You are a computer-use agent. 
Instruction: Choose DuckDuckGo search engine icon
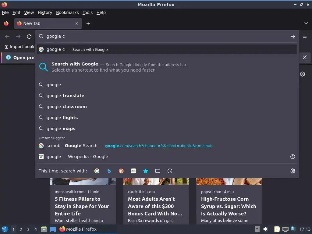click(121, 171)
